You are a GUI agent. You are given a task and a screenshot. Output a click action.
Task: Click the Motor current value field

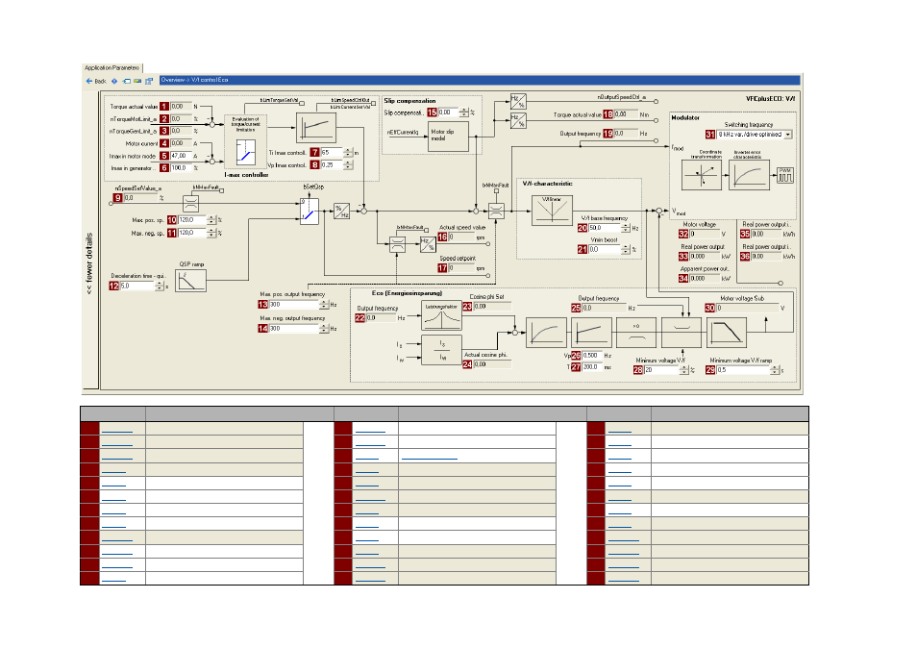(181, 143)
